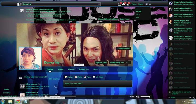Open the Facebook logo home icon
The width and height of the screenshot is (196, 104).
click(x=19, y=4)
